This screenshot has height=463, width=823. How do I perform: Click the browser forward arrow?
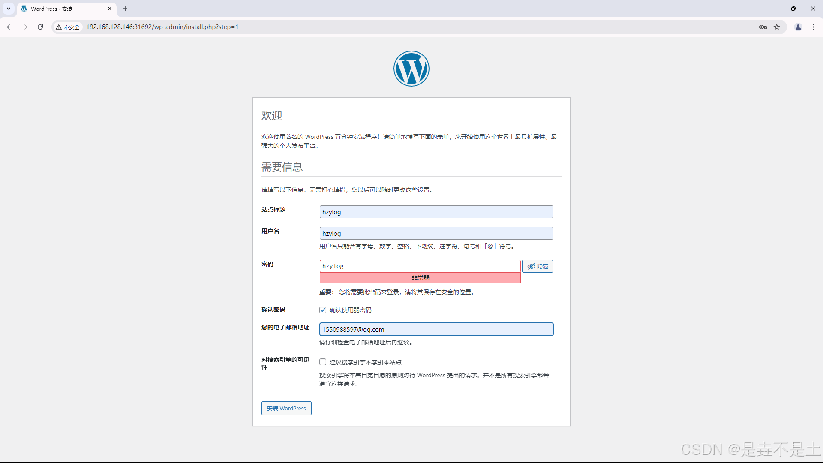(x=25, y=27)
